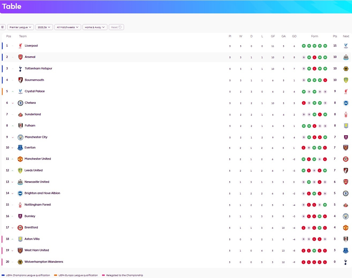Click the Form column header
Viewport: 352px width, 278px height.
(x=314, y=36)
